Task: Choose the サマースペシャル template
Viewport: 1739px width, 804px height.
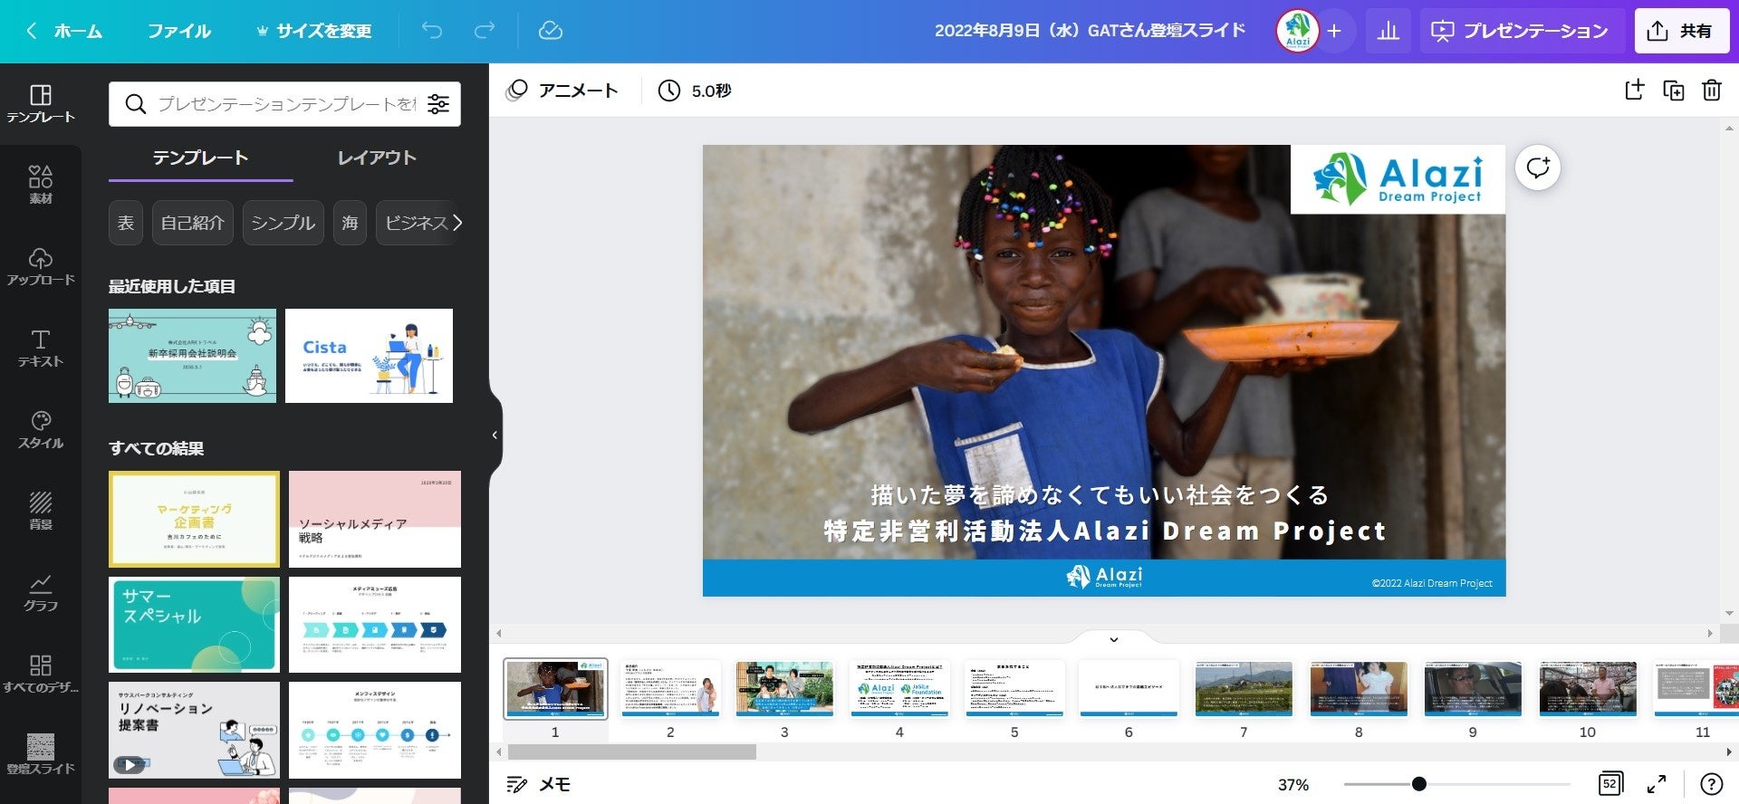Action: 194,625
